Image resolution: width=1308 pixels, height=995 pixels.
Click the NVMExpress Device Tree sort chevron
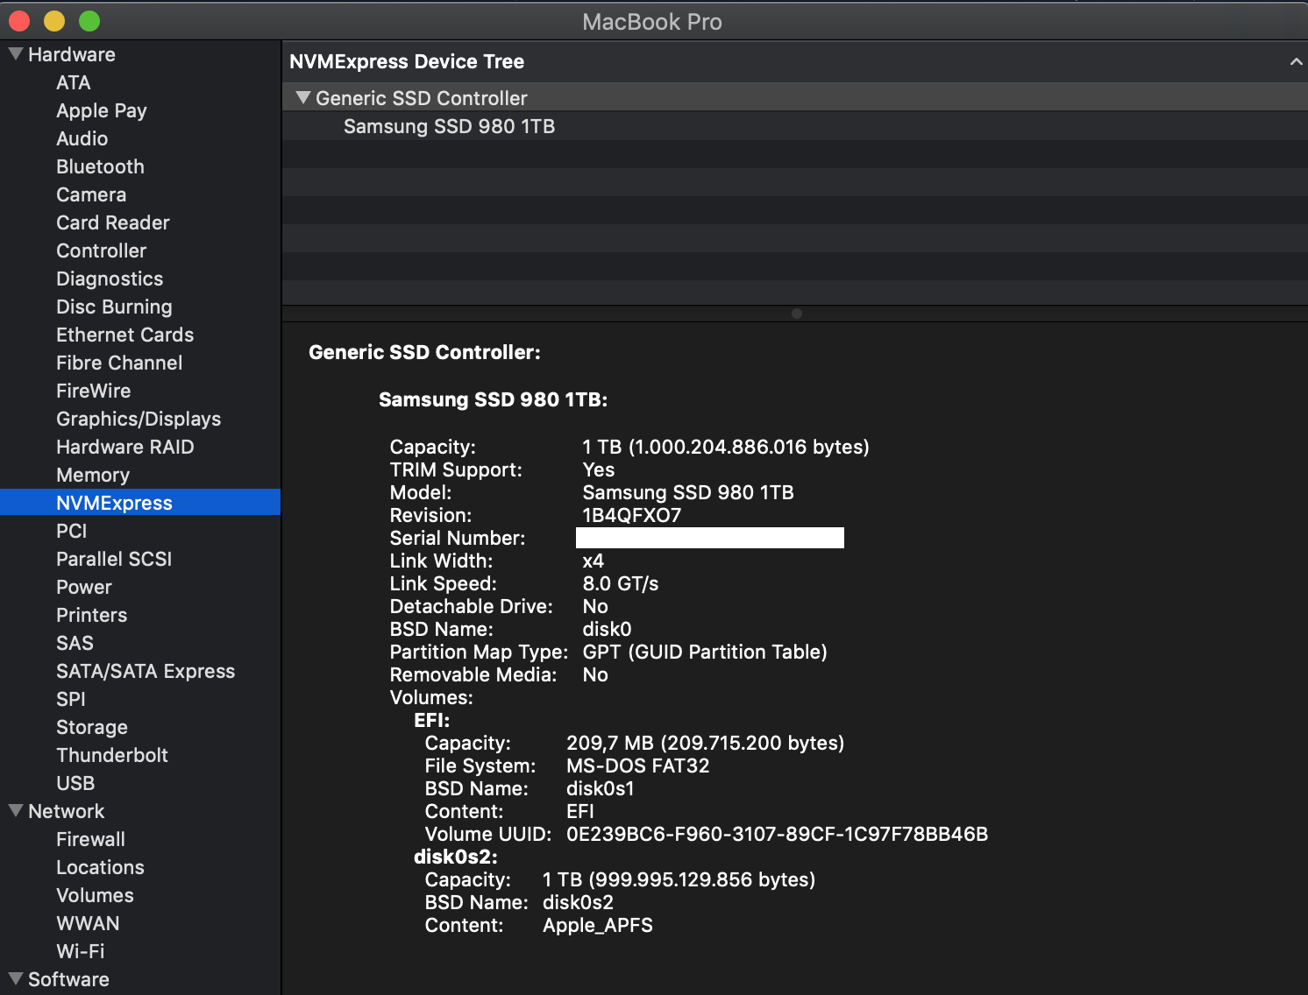point(1296,61)
